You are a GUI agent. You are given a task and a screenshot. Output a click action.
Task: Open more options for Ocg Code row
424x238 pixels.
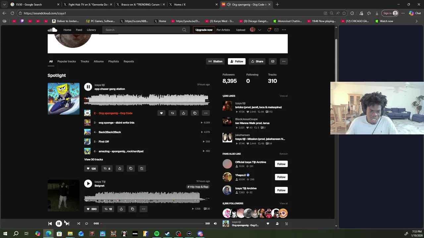click(x=206, y=113)
